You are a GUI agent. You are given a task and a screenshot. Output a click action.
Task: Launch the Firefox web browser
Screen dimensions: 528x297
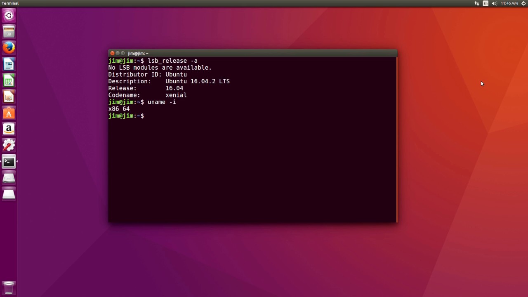click(x=9, y=48)
